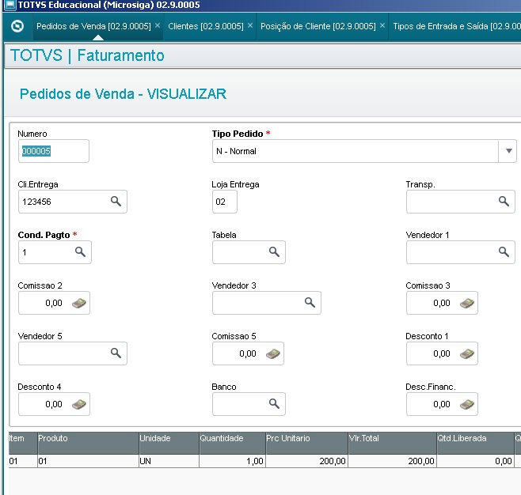
Task: Click the Unidade column header
Action: coord(169,443)
